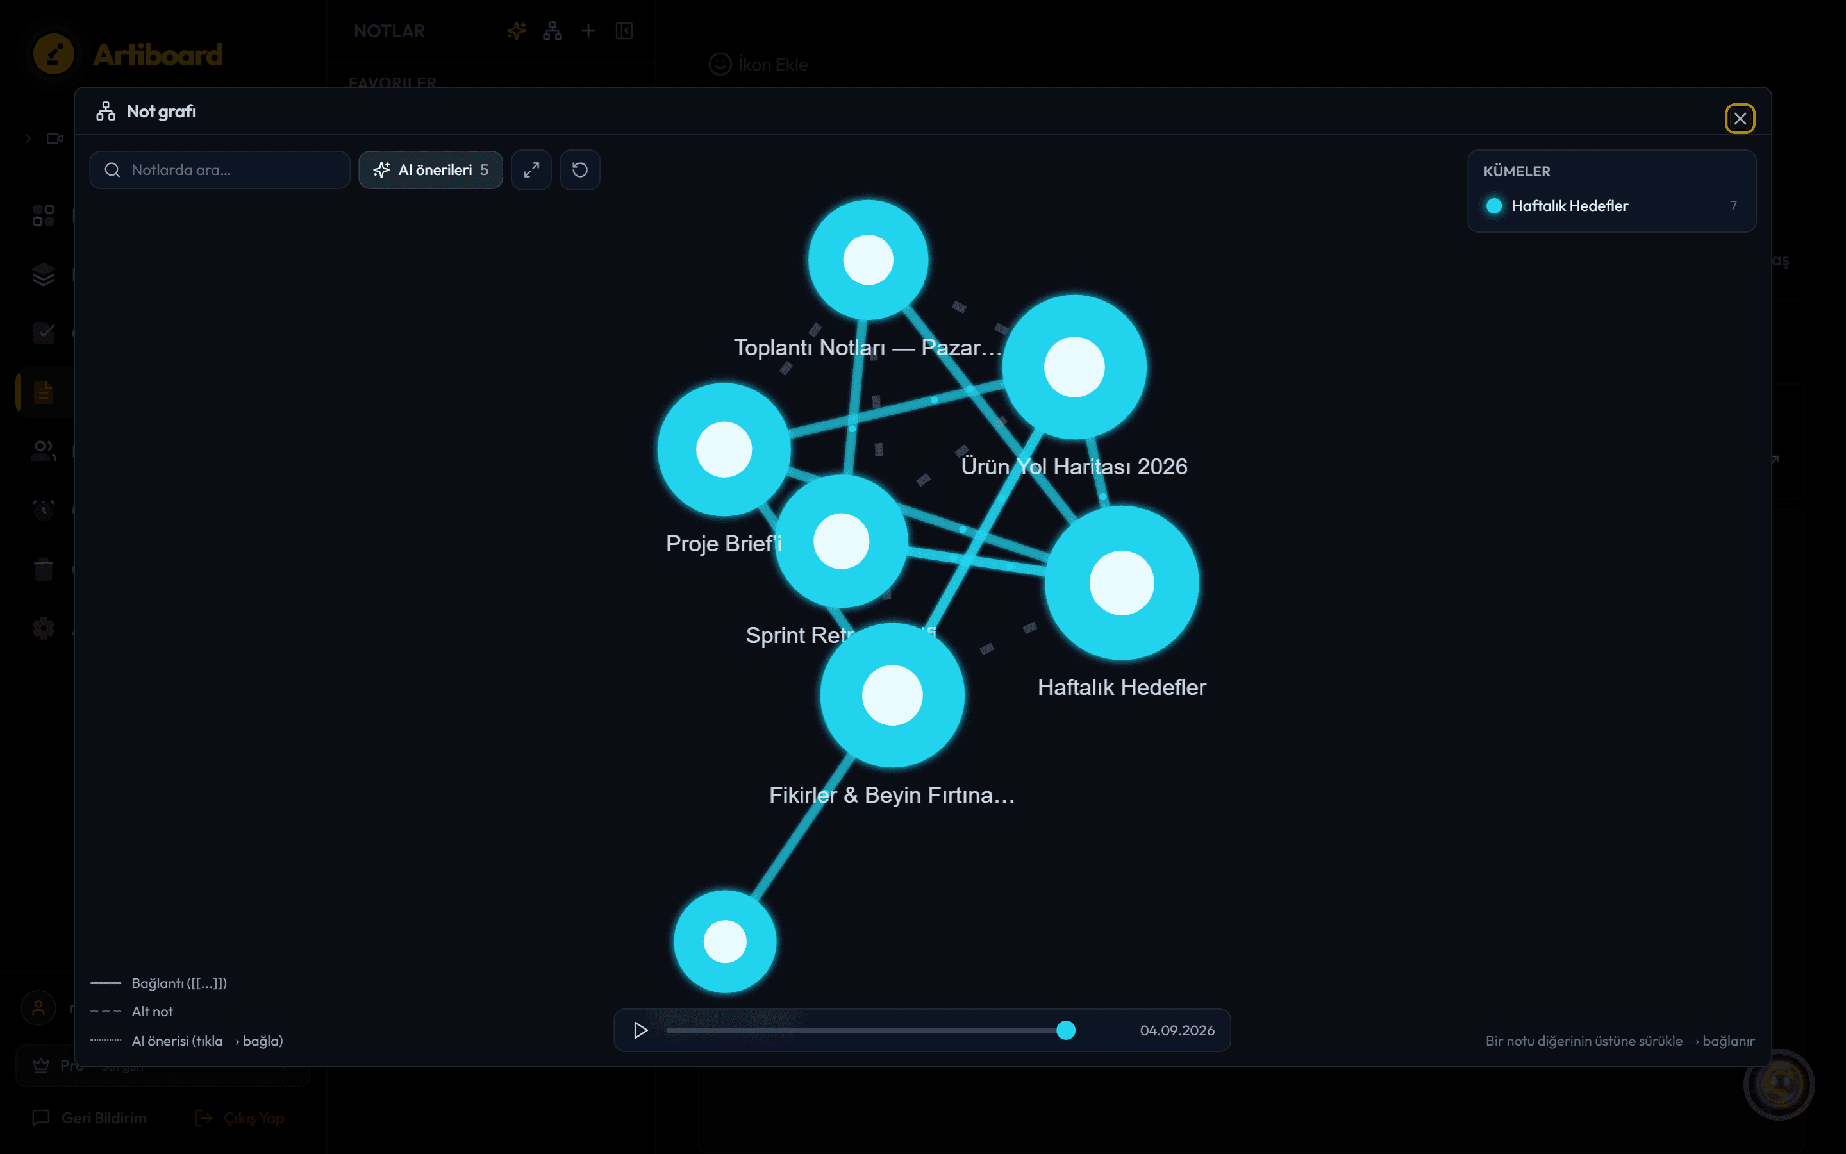Click the 'AI önerisi (tıkla → bağla)' legend entry

pyautogui.click(x=187, y=1041)
